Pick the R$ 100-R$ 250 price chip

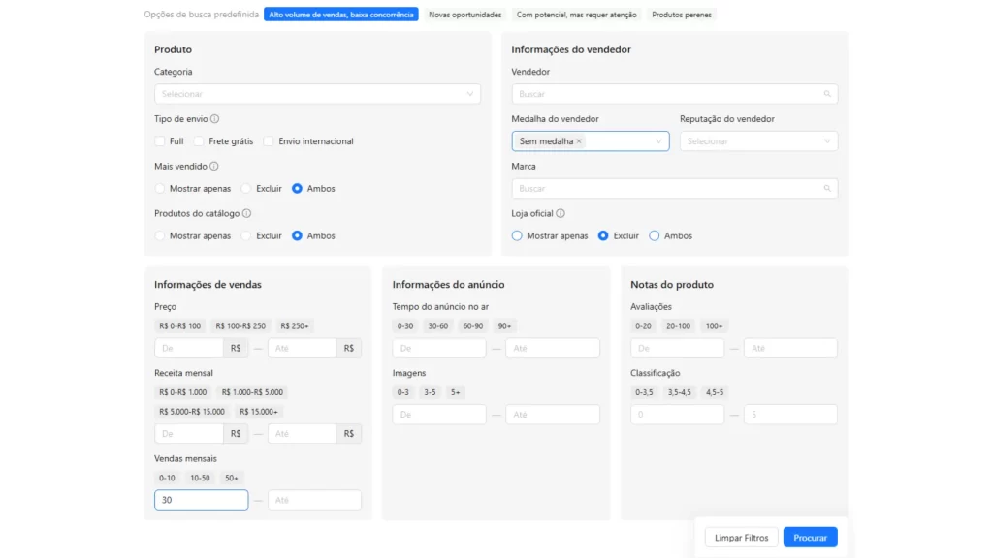[240, 325]
